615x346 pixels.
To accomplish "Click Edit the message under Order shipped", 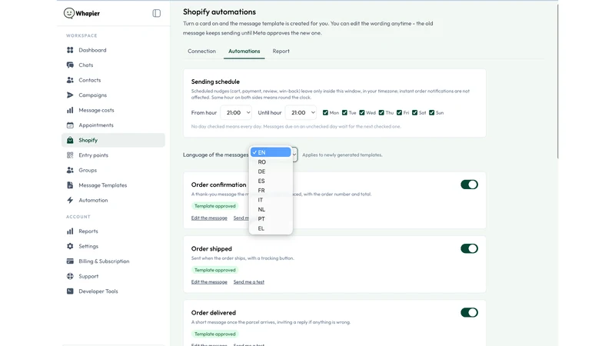I will point(209,282).
